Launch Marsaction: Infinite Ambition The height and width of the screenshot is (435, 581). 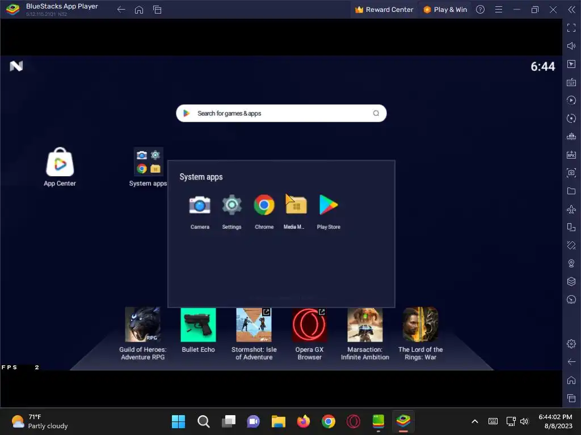pyautogui.click(x=365, y=325)
